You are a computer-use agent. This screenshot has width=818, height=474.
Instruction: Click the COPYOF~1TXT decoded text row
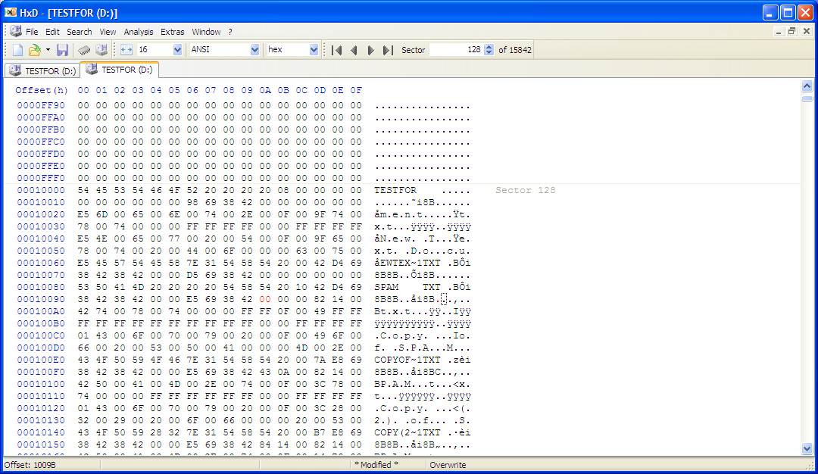coord(422,360)
